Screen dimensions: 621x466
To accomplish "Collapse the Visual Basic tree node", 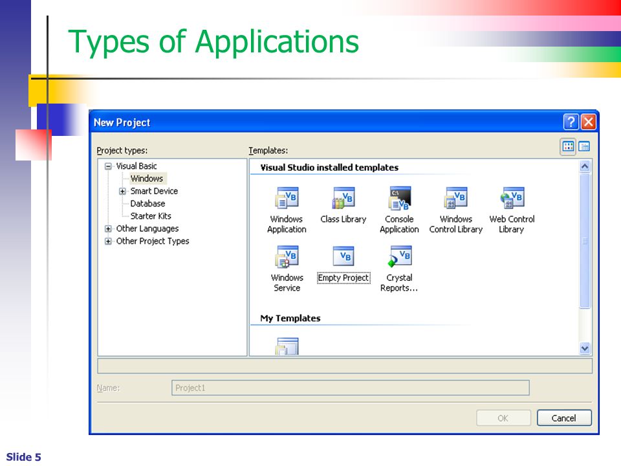I will [108, 166].
